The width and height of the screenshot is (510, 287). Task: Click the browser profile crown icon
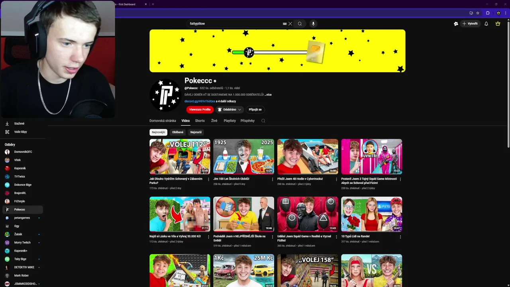[498, 13]
